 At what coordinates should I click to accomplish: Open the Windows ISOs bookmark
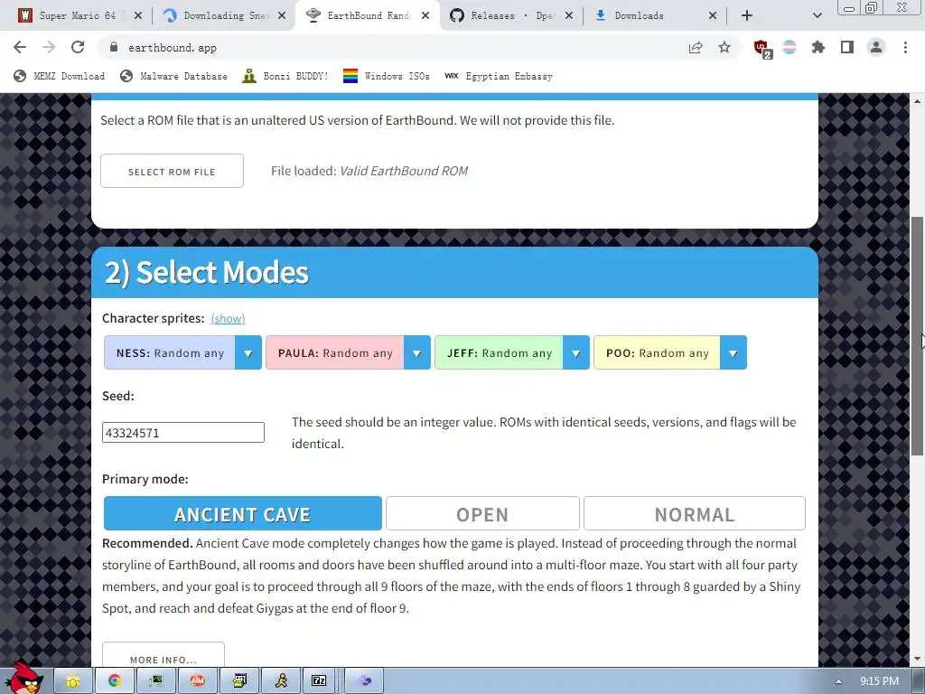pyautogui.click(x=387, y=76)
